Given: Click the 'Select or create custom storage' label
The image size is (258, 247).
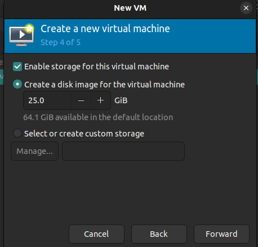Looking at the screenshot, I should click(84, 134).
